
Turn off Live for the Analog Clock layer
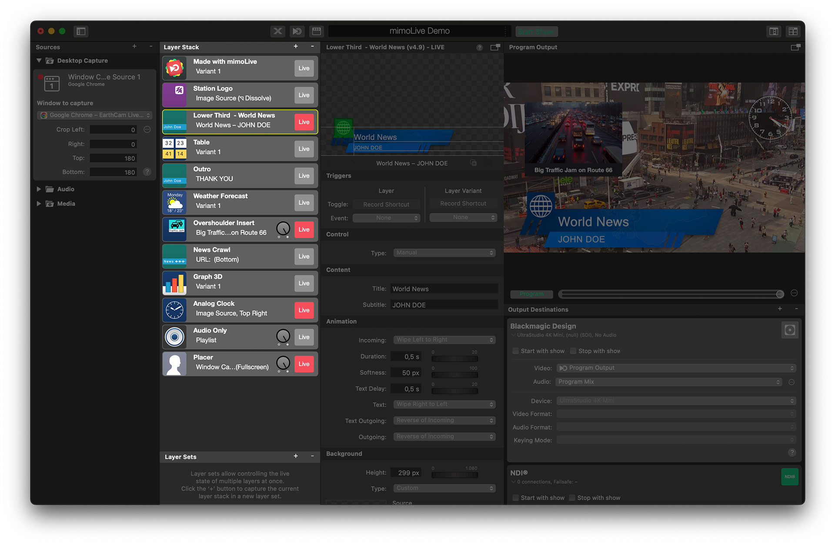(x=304, y=310)
